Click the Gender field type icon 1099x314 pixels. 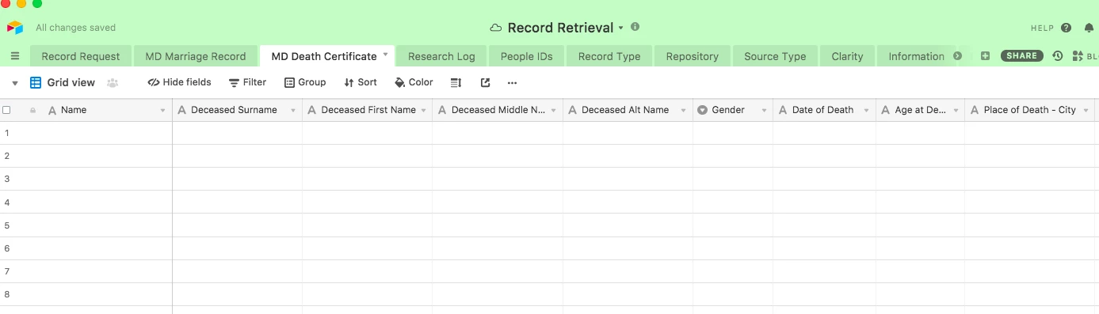tap(702, 110)
